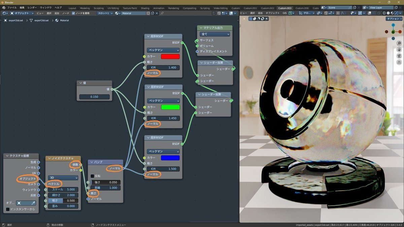Click the green color swatch in Refraction BSDF
This screenshot has height=227, width=404.
[170, 107]
